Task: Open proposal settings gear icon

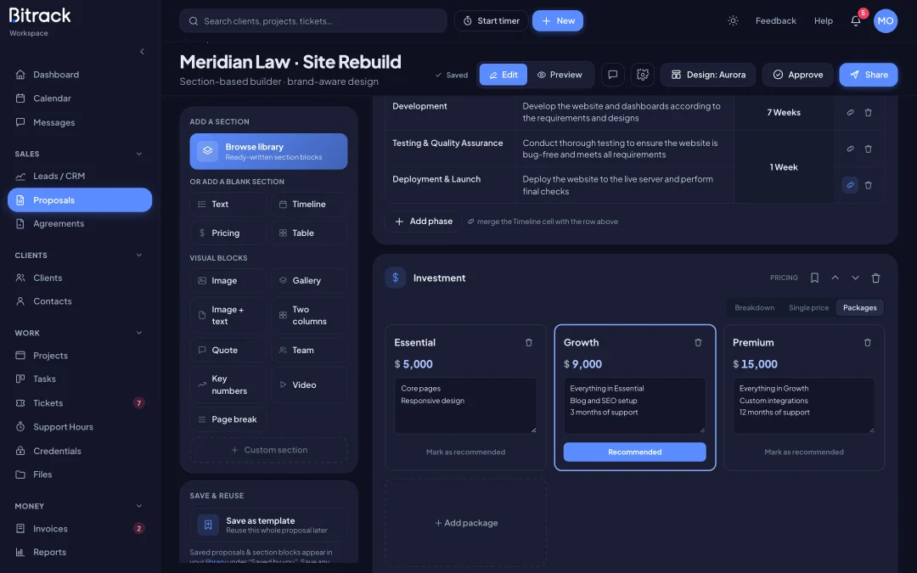Action: [x=643, y=75]
